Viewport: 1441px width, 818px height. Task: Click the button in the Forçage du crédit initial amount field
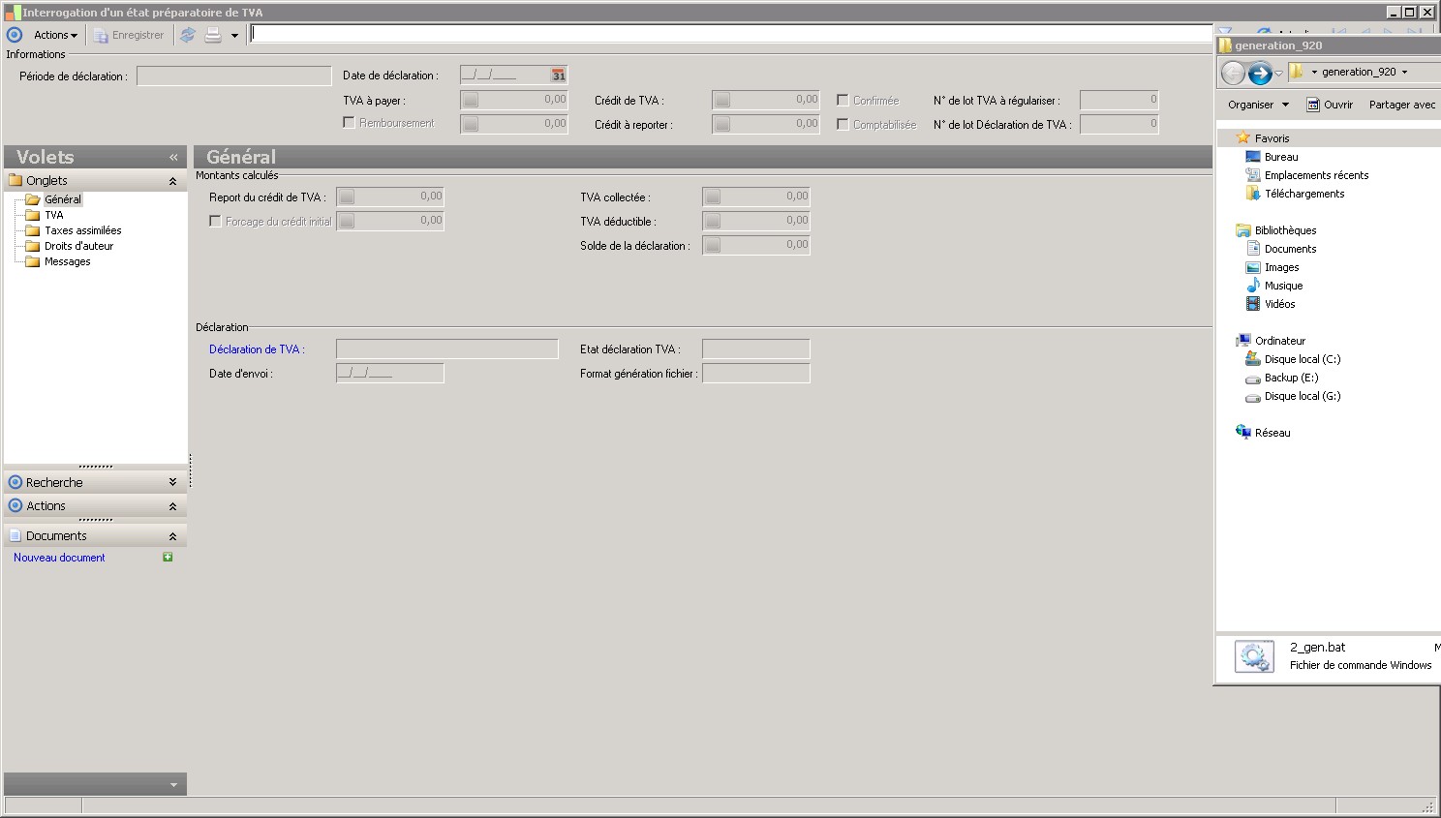pyautogui.click(x=346, y=221)
